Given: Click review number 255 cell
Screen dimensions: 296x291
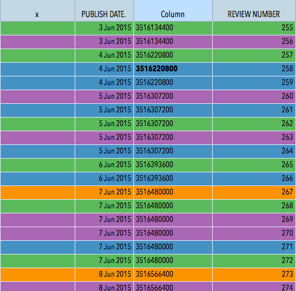Looking at the screenshot, I should (x=254, y=28).
